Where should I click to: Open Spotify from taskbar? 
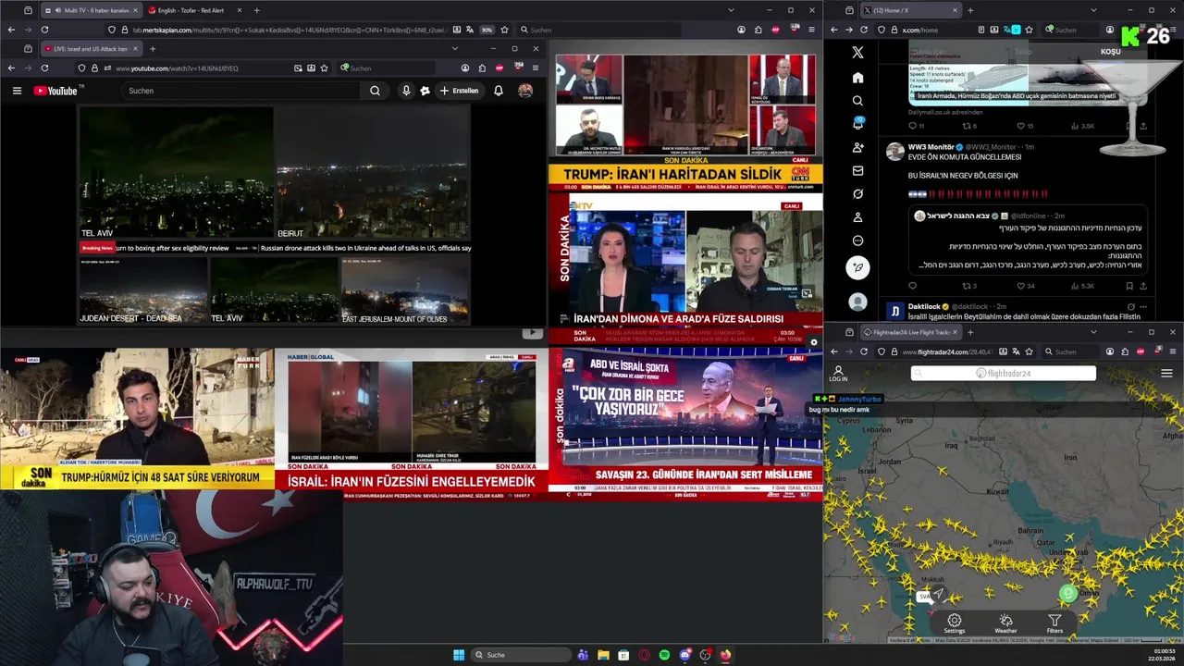pyautogui.click(x=664, y=655)
